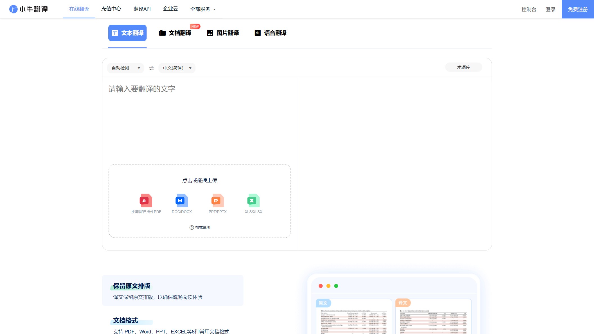The height and width of the screenshot is (334, 594).
Task: Click the DOC/DOCX file format icon
Action: 181,200
